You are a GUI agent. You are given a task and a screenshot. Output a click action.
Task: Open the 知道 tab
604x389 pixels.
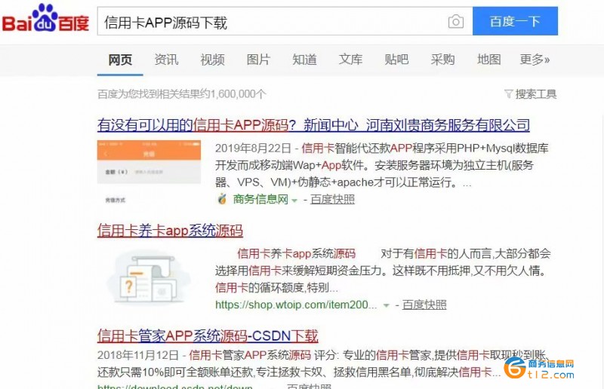tap(305, 60)
